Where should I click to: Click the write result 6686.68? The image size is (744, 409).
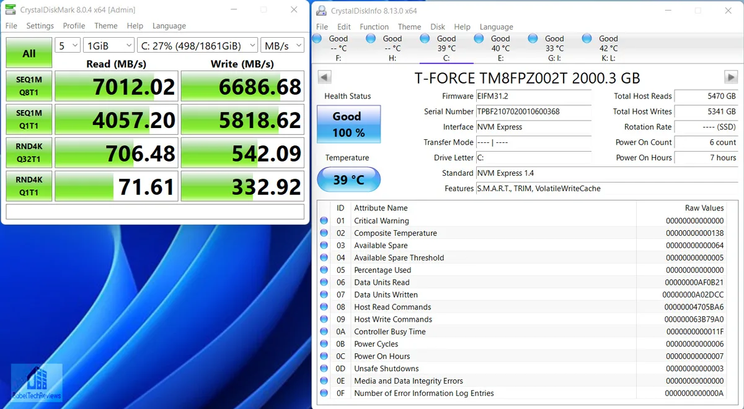[242, 86]
